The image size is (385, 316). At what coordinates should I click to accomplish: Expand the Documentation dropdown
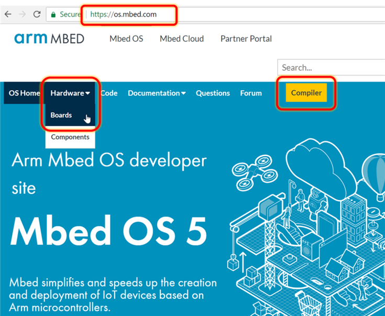tap(157, 93)
